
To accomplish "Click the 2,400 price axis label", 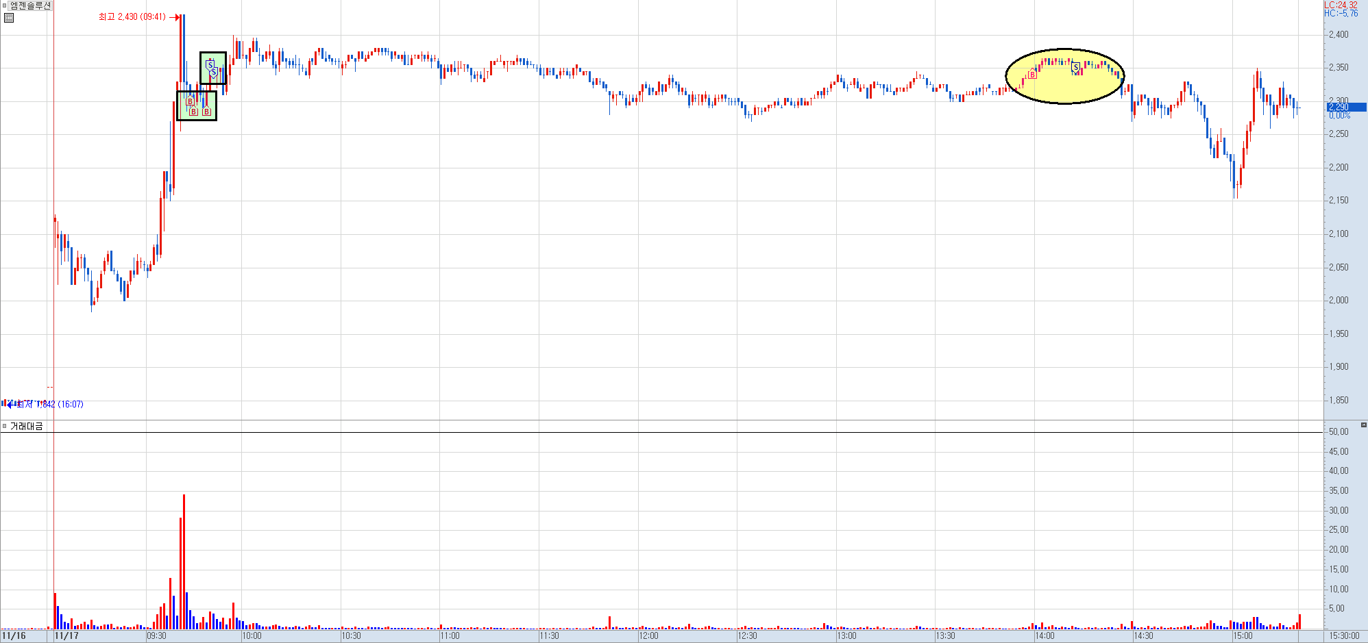I will click(1339, 35).
